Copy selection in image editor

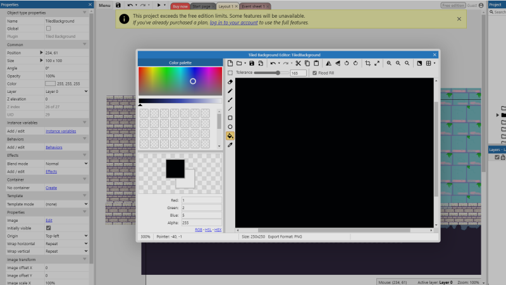(x=307, y=63)
